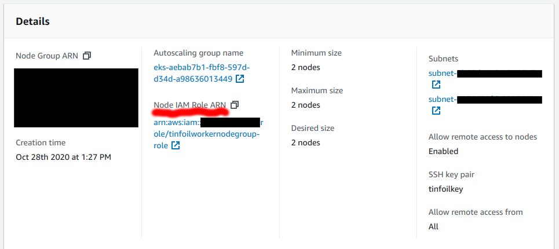Select the Minimum size label
Image resolution: width=559 pixels, height=249 pixels.
[x=316, y=53]
